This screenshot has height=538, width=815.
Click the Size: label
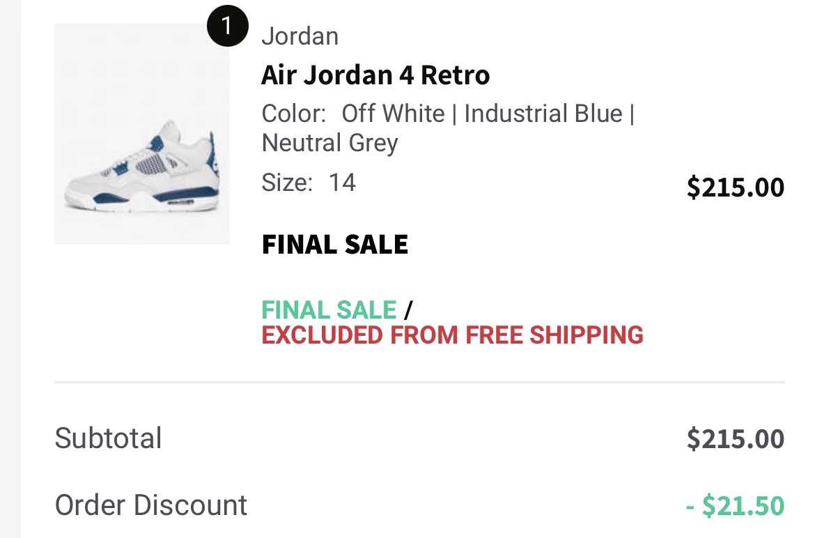(x=286, y=183)
